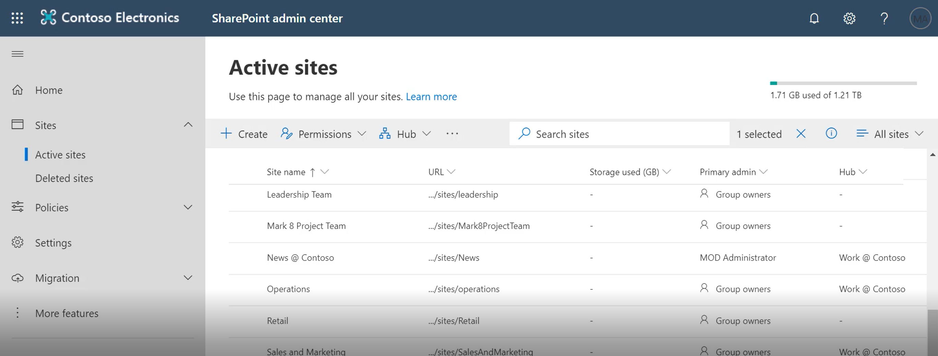Expand the Migration section chevron
Image resolution: width=938 pixels, height=356 pixels.
pos(188,278)
